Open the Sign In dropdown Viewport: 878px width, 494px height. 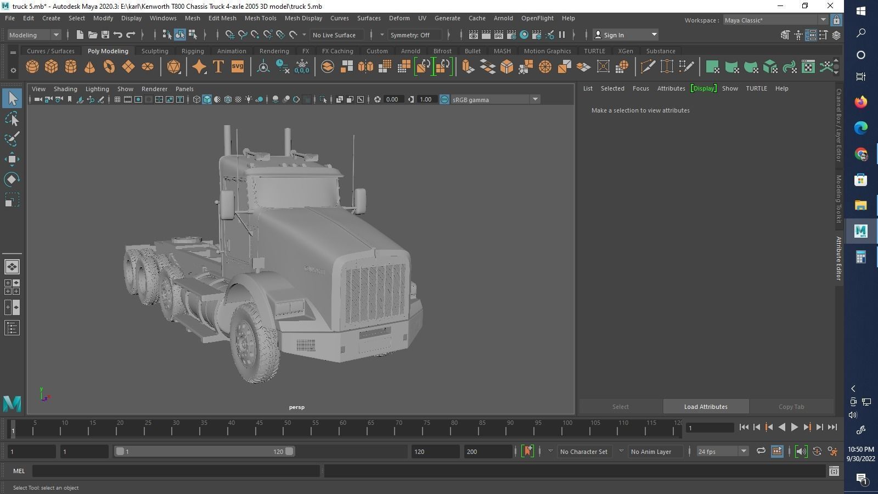(626, 35)
